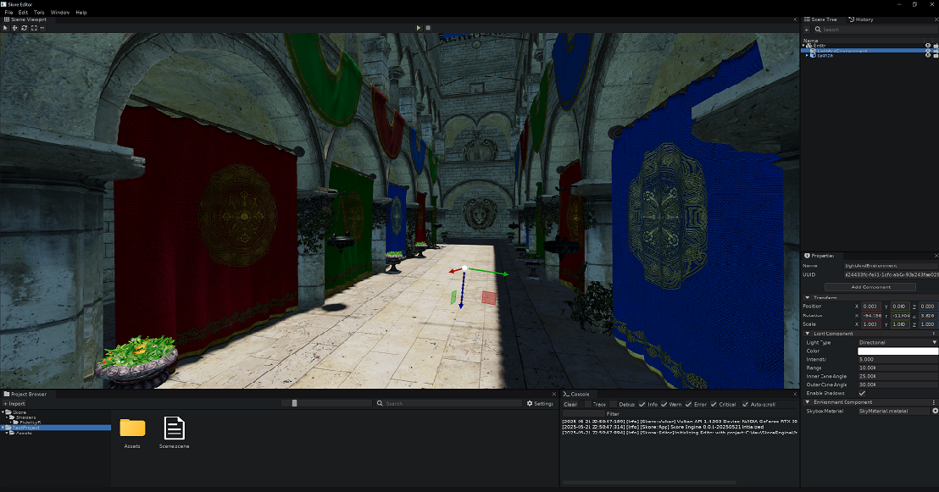Collapse the Transform section
Viewport: 939px width, 492px height.
pos(808,297)
